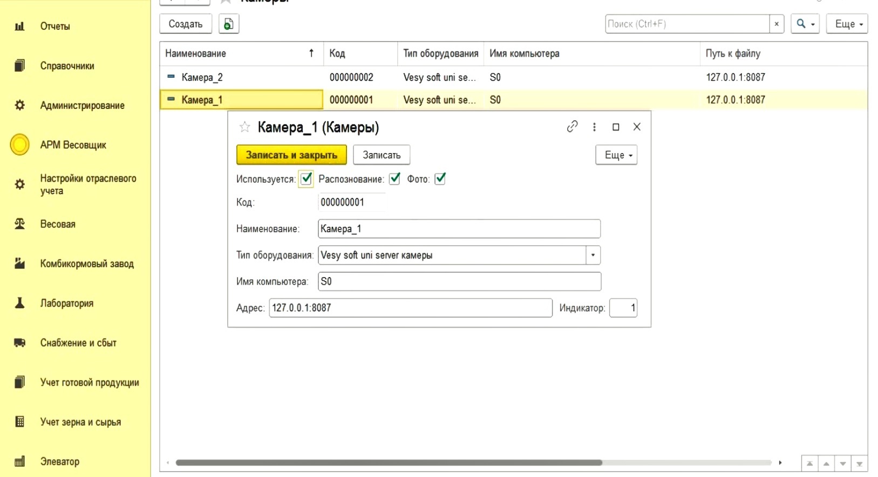Click the Записать button
Image resolution: width=878 pixels, height=477 pixels.
click(382, 155)
